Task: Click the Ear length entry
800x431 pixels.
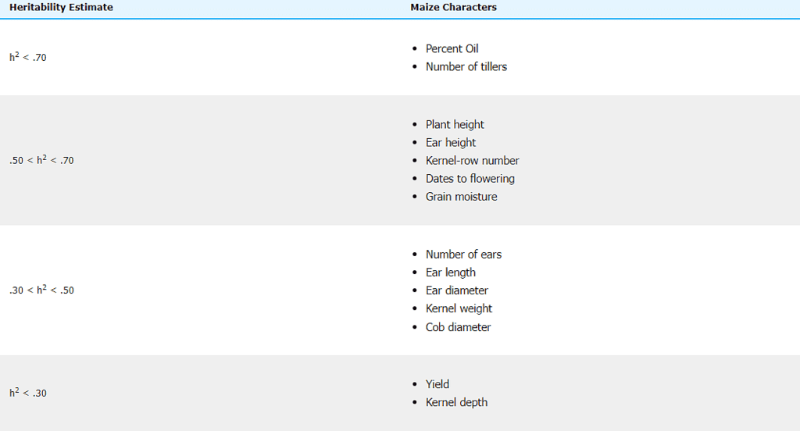Action: coord(451,272)
